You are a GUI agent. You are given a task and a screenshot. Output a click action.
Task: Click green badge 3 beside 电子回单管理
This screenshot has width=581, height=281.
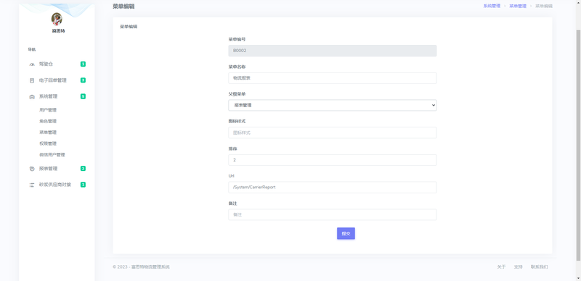pyautogui.click(x=83, y=80)
